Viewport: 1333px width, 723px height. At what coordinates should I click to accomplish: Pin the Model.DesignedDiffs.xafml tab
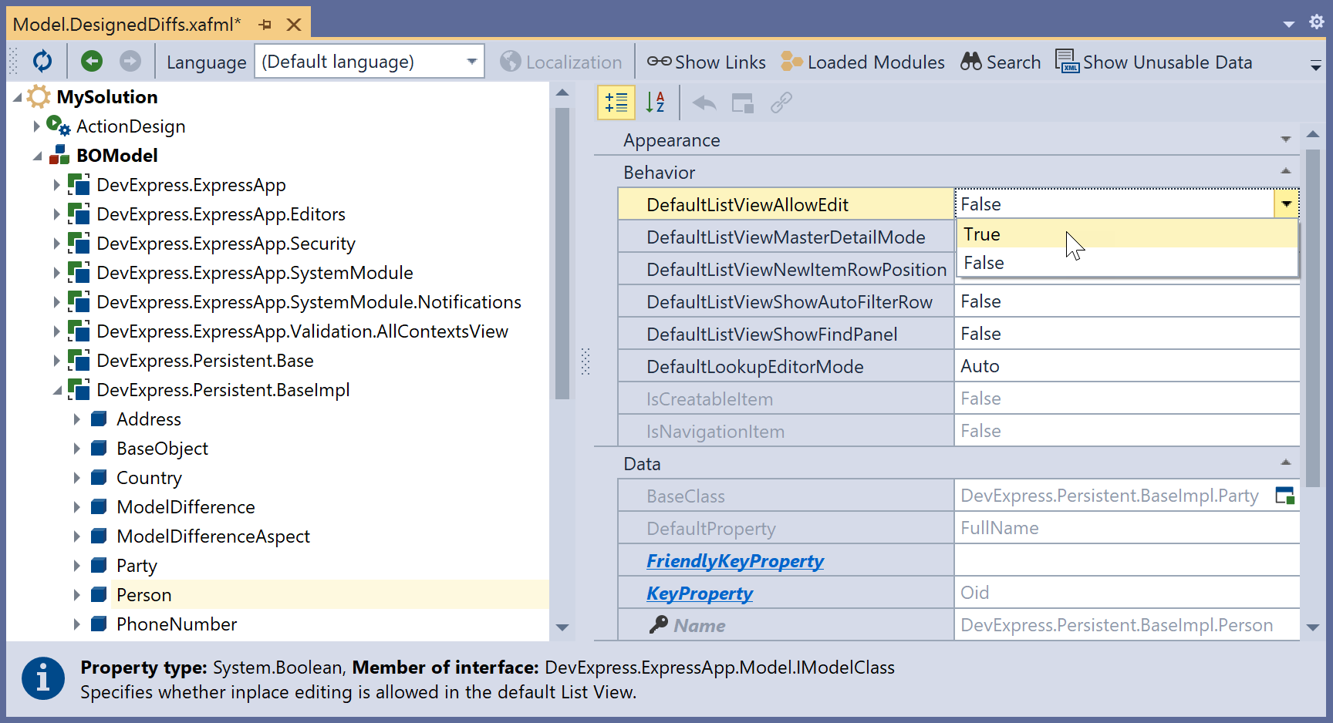point(265,25)
